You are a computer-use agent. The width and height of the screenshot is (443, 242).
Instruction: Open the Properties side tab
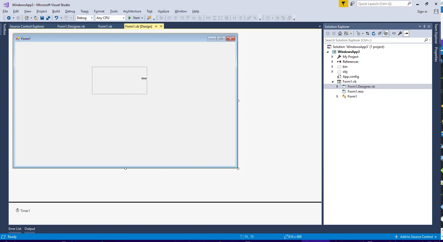click(x=436, y=54)
